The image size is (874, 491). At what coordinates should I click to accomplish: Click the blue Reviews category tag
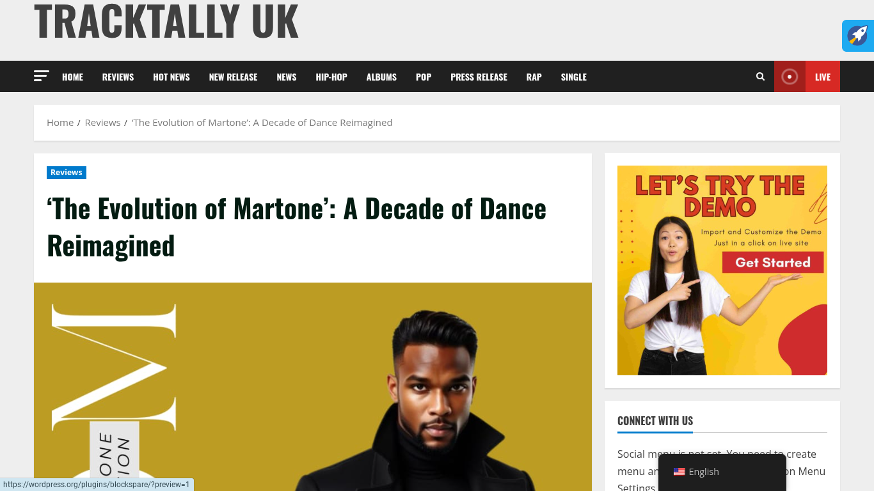tap(67, 173)
